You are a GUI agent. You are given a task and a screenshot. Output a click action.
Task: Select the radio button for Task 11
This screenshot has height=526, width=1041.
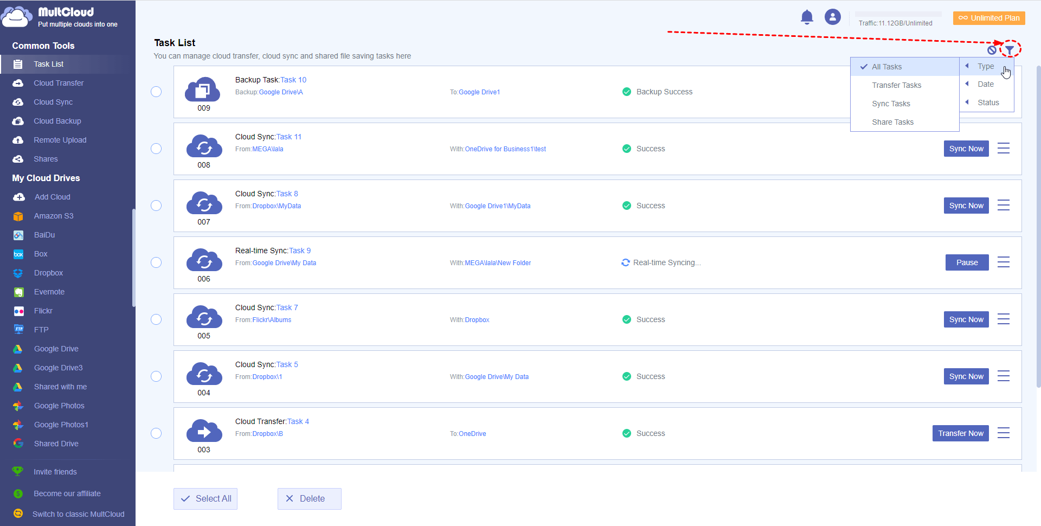coord(156,149)
